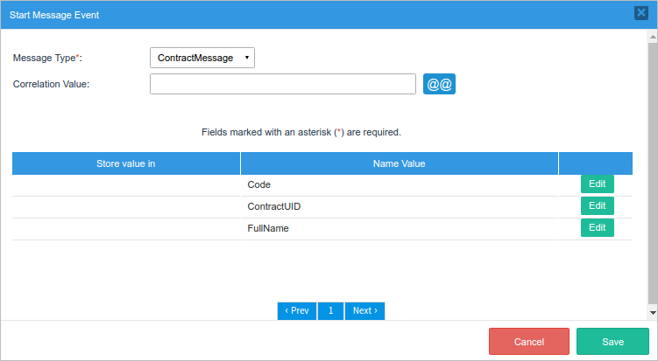
Task: Select the Code name value cell
Action: tap(399, 185)
